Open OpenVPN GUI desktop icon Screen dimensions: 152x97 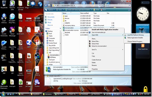point(37,58)
